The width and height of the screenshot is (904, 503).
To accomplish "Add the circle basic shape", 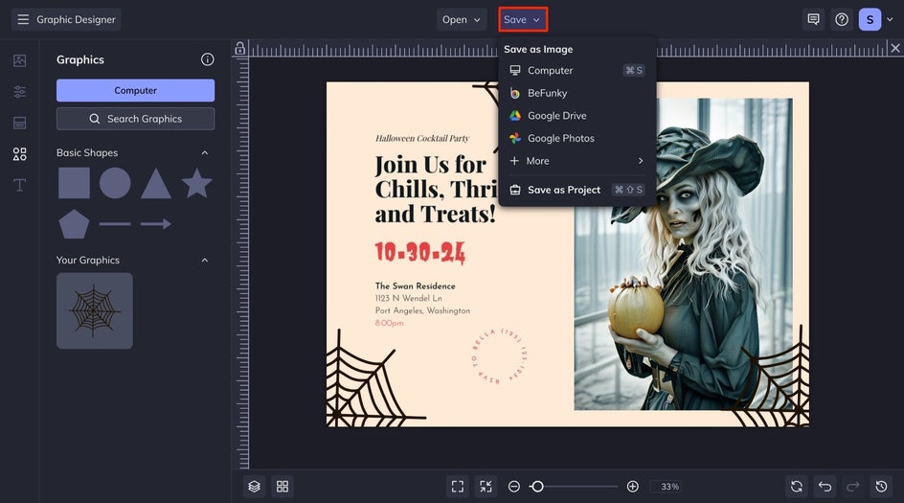I will (x=115, y=183).
